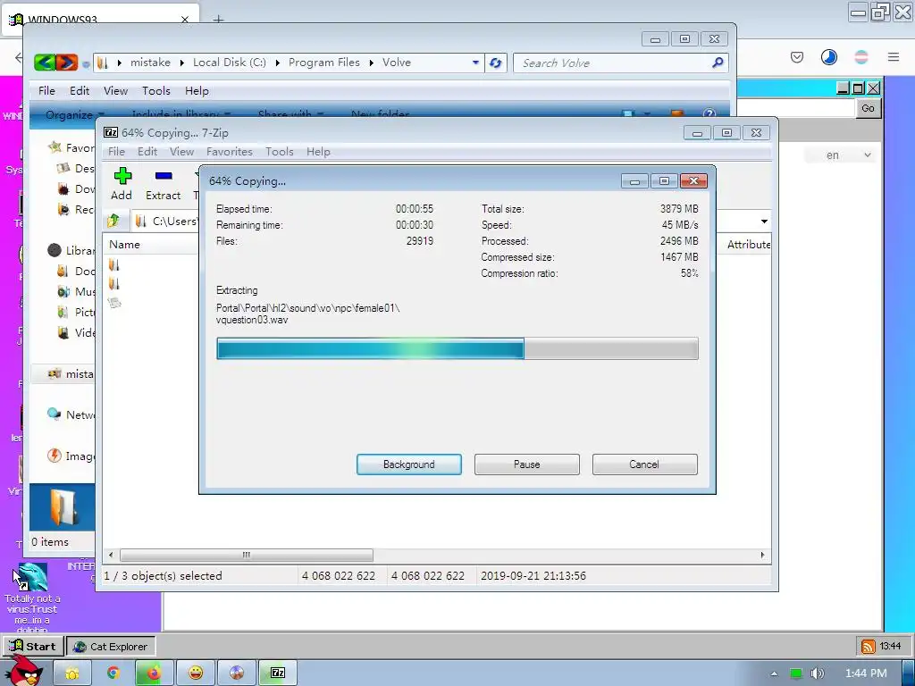Click the Cat Explorer taskbar button
Screen dimensions: 915x686
110,647
